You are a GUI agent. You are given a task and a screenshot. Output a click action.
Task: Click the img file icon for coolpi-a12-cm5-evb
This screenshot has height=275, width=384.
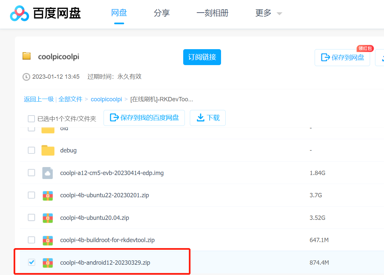(x=47, y=173)
